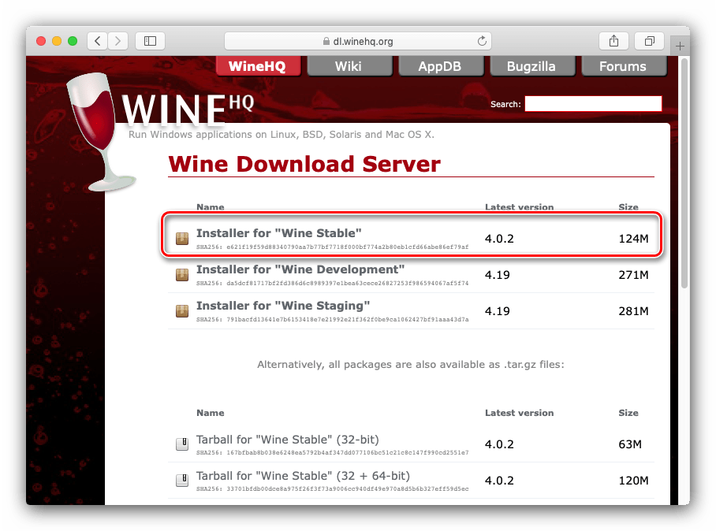The image size is (716, 531).
Task: Open the AppDB tab
Action: coord(439,66)
